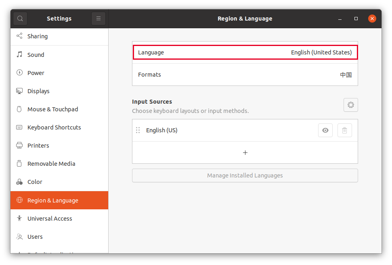The image size is (392, 265).
Task: Click the Color wheel sidebar icon
Action: click(x=19, y=182)
